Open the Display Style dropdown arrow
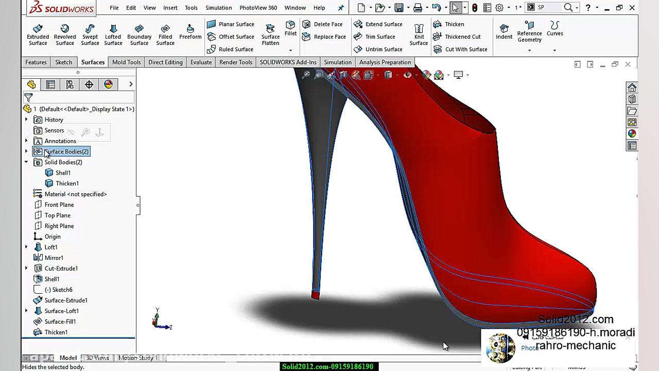This screenshot has width=659, height=371. coord(397,75)
